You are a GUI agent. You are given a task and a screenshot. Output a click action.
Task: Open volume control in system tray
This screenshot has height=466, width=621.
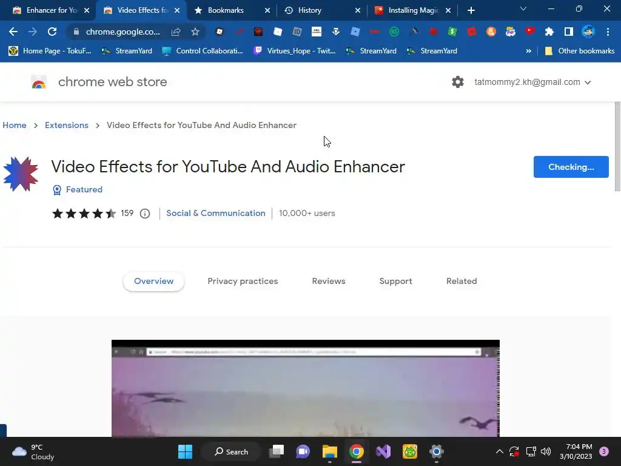coord(546,451)
